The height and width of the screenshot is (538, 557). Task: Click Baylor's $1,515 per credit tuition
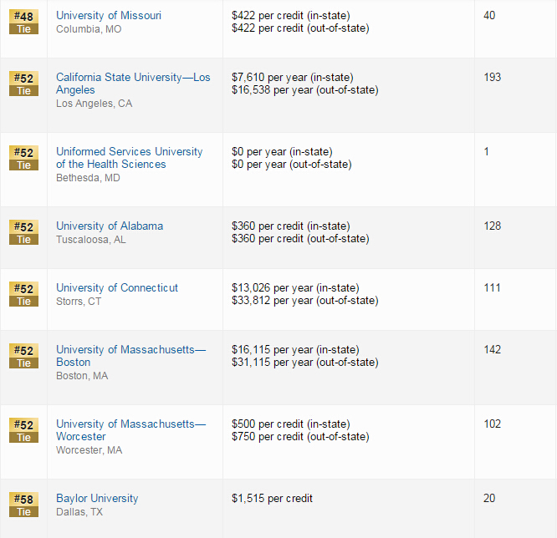point(272,498)
